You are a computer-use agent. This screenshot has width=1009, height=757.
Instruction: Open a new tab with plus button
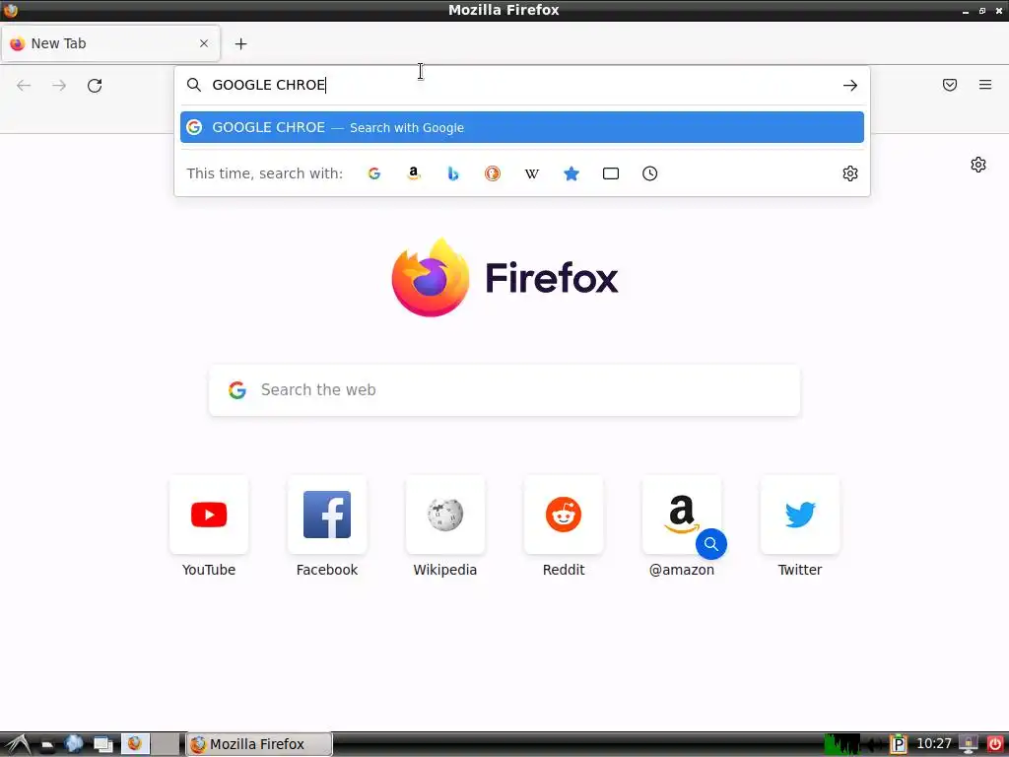coord(240,43)
